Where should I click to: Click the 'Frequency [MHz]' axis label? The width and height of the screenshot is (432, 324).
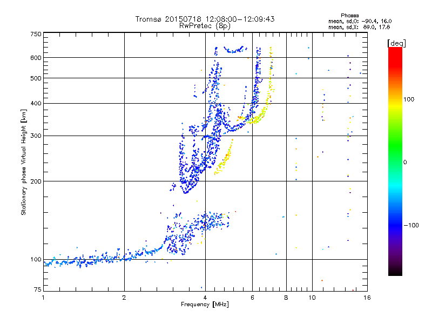[205, 305]
